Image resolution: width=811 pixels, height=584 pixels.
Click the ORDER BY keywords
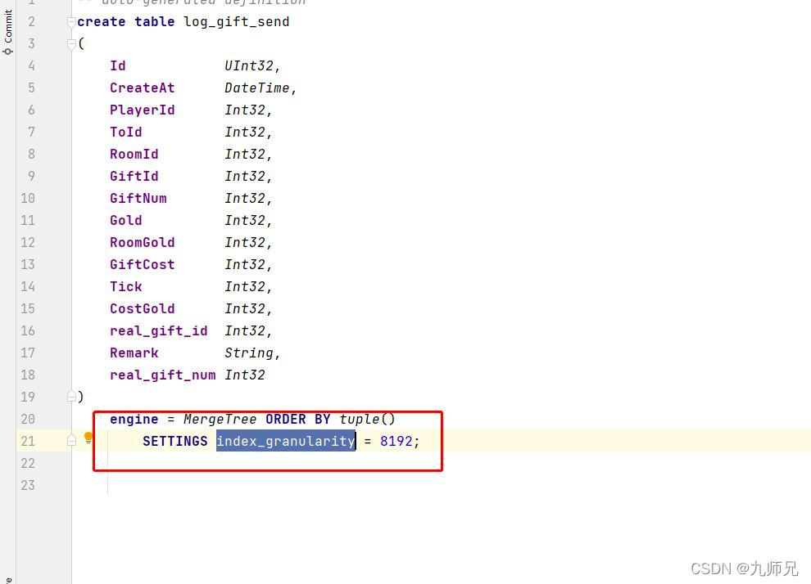tap(298, 420)
